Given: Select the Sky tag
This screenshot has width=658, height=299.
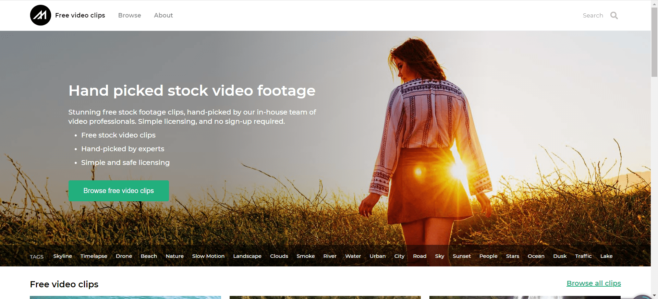Looking at the screenshot, I should point(440,256).
